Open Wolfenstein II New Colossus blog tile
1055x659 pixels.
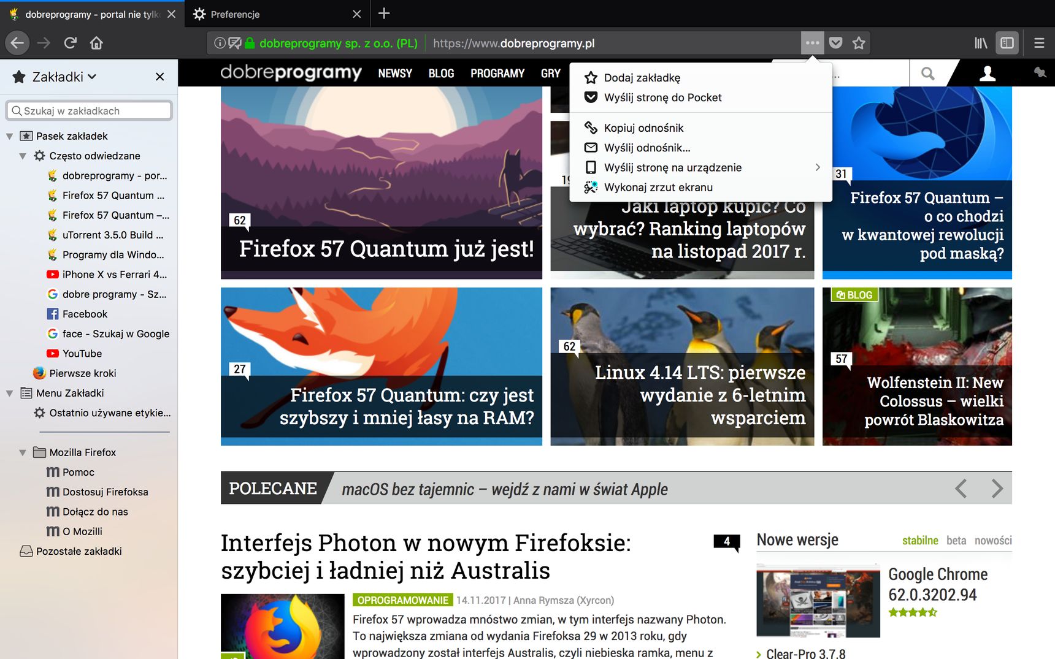[917, 367]
